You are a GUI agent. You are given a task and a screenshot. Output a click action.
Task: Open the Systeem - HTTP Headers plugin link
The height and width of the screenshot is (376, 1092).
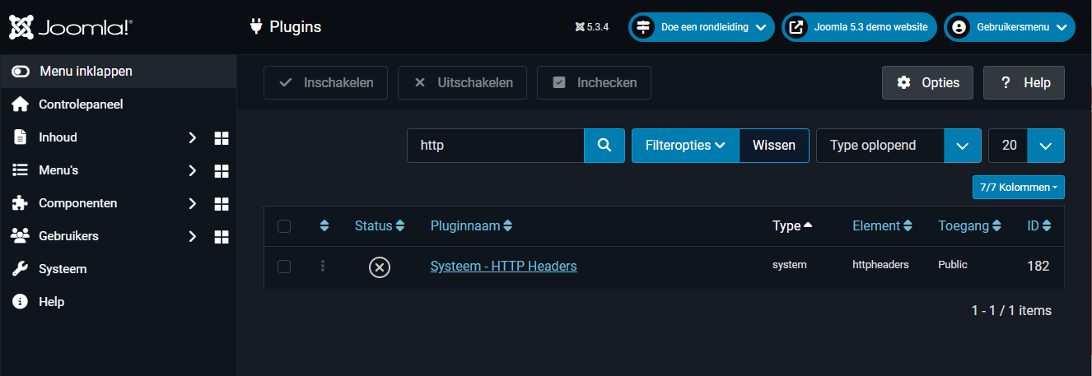pyautogui.click(x=503, y=267)
